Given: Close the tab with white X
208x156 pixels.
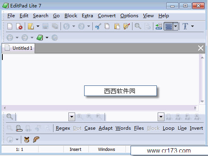Looking at the screenshot, I should 201,48.
